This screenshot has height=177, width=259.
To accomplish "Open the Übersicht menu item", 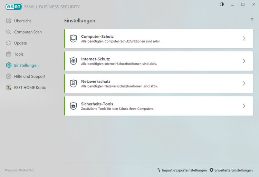I will [x=22, y=21].
